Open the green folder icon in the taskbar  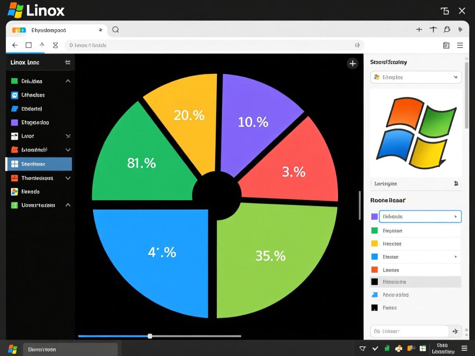tap(387, 349)
